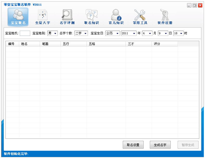Image resolution: width=205 pixels, height=158 pixels.
Task: Maximize the application window
Action: point(195,5)
